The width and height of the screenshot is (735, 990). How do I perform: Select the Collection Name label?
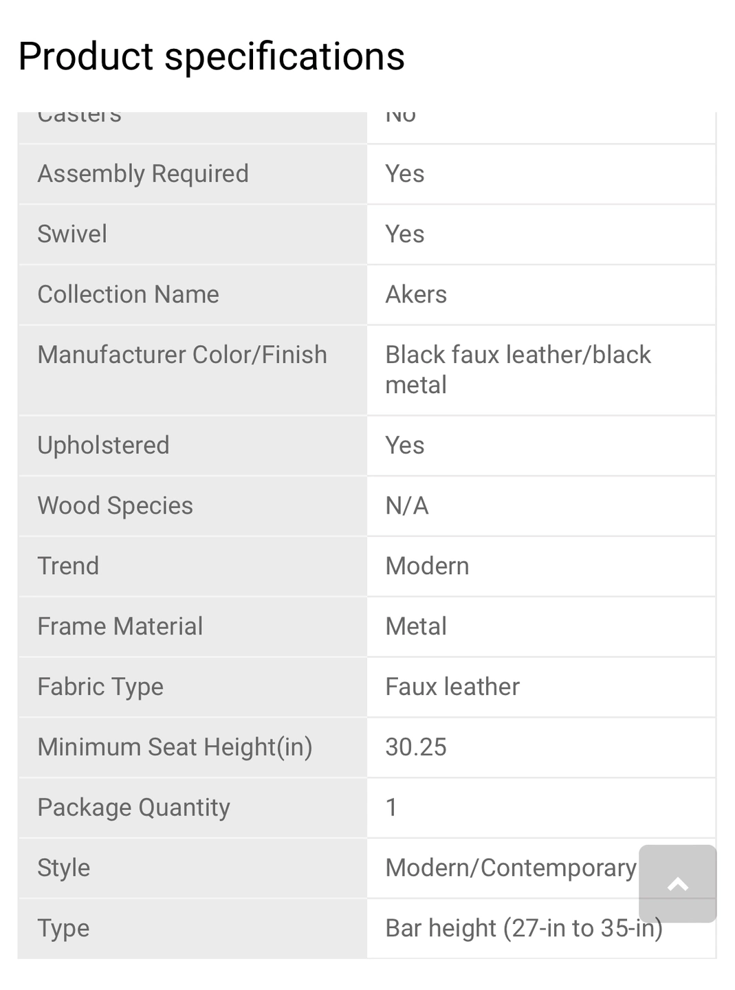pyautogui.click(x=128, y=295)
